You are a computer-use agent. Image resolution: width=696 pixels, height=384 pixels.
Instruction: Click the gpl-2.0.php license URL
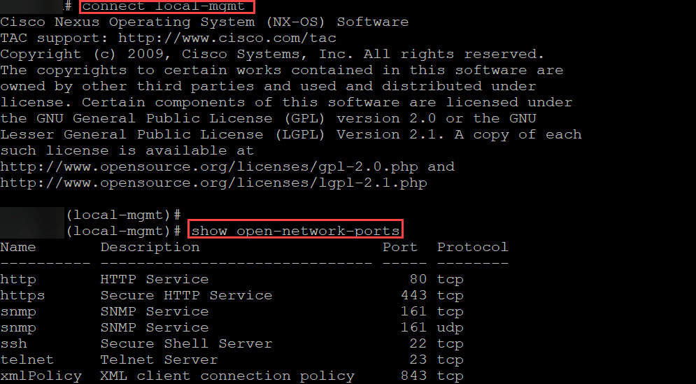coord(209,167)
